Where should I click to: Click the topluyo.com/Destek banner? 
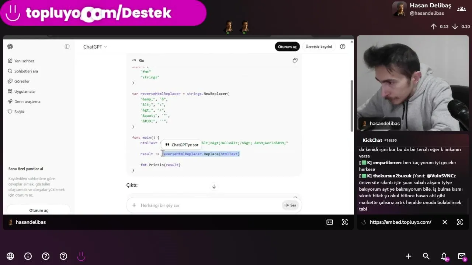(103, 13)
